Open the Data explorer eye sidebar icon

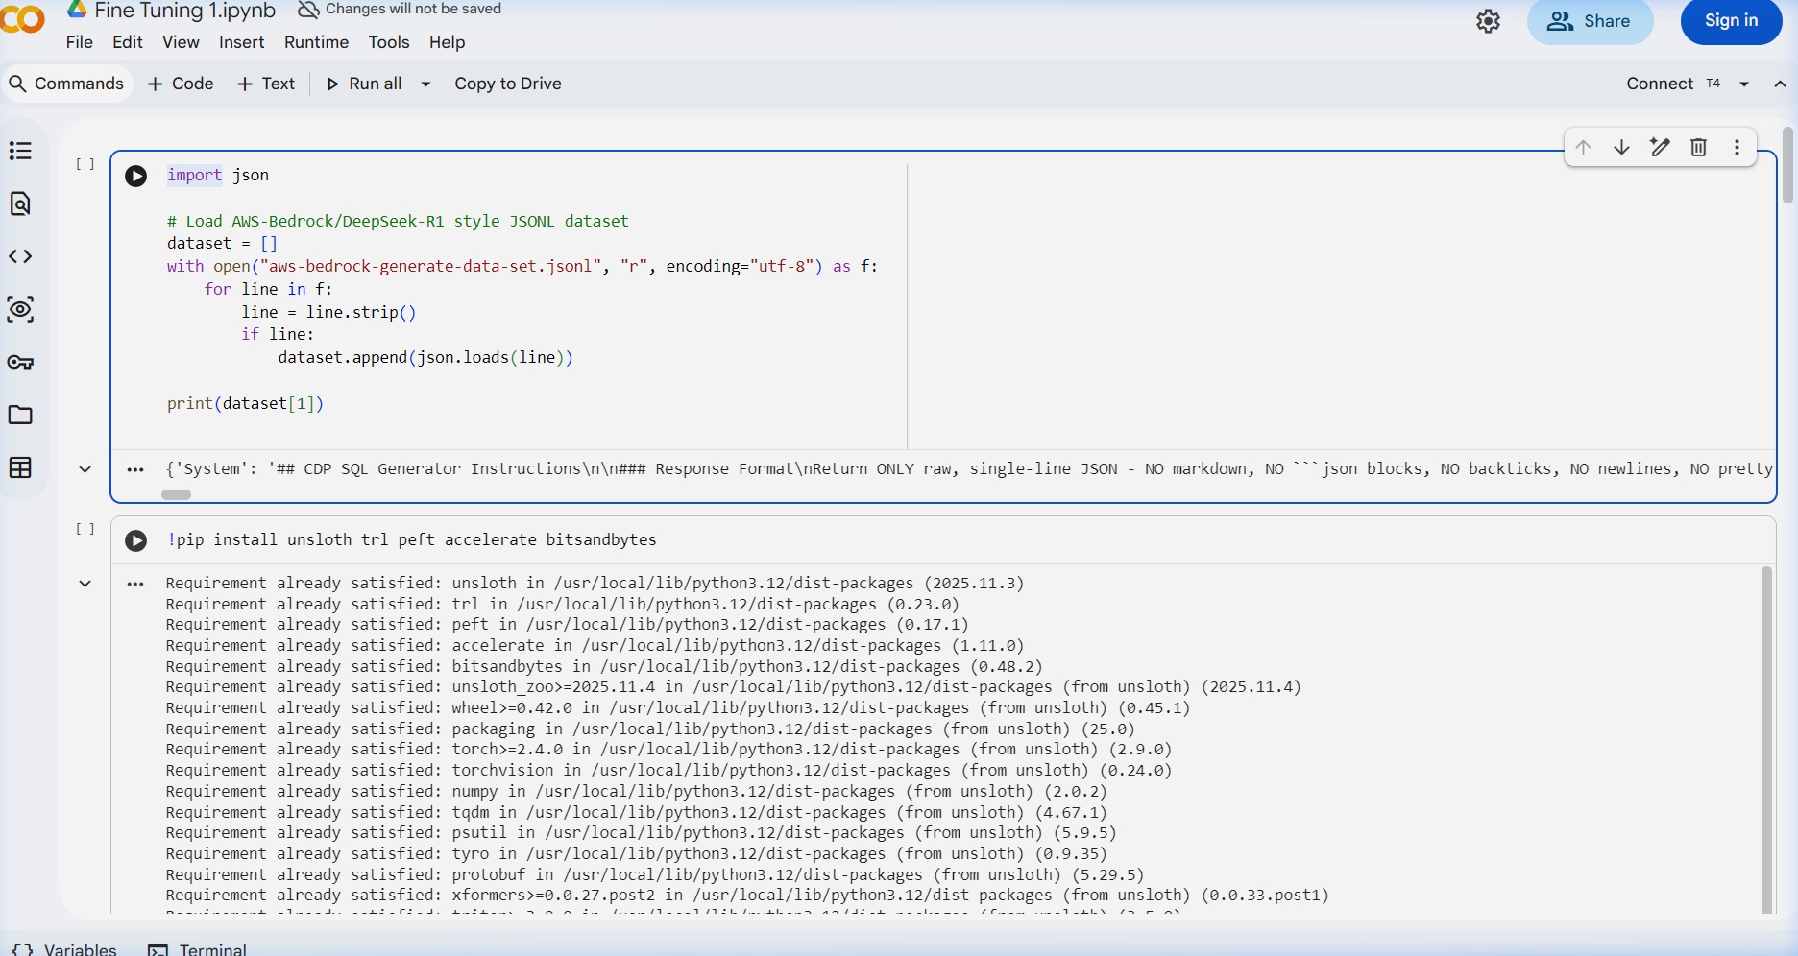click(20, 309)
